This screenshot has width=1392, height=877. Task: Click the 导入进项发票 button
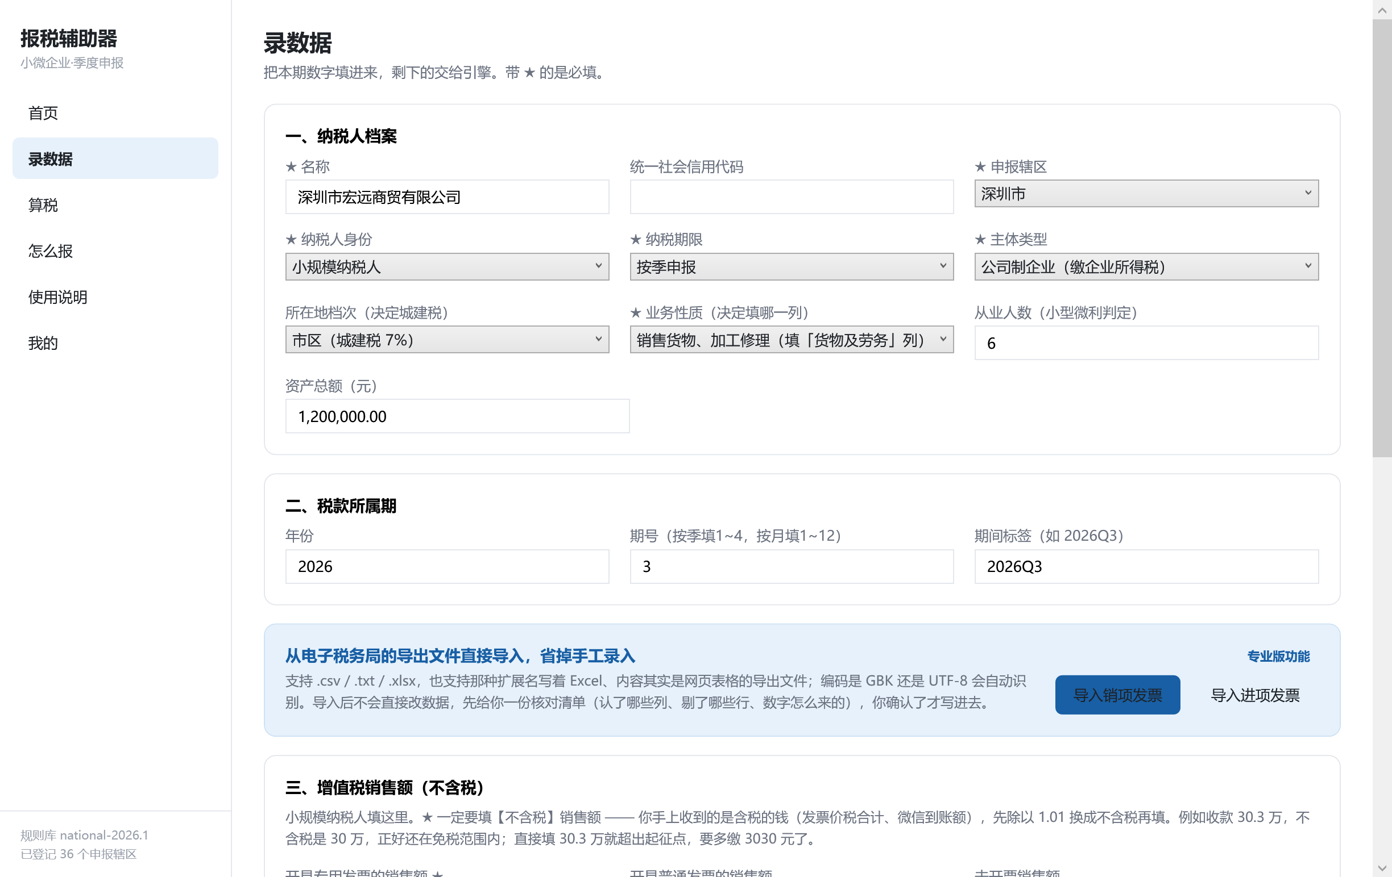point(1255,695)
